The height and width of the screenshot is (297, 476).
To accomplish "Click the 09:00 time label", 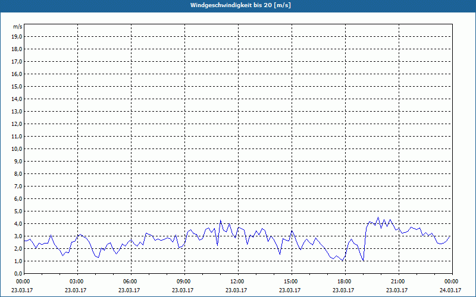I will click(184, 282).
